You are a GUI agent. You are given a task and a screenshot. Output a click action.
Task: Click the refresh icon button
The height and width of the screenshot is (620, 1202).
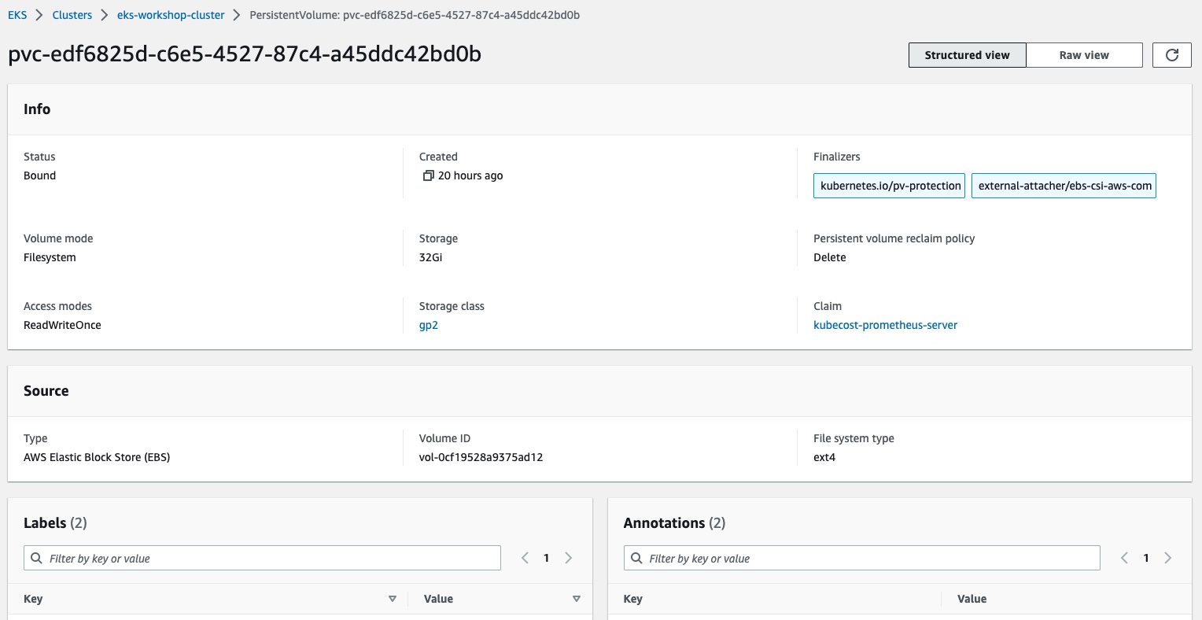(x=1171, y=55)
